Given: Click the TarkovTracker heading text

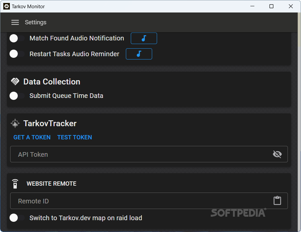Looking at the screenshot, I should [50, 123].
